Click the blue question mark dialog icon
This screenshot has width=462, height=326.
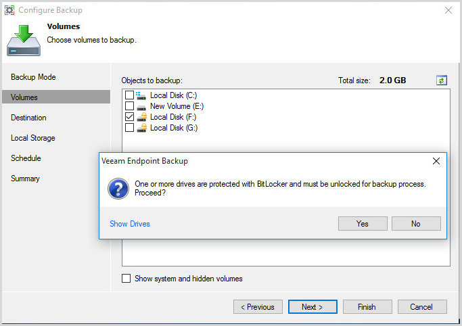(118, 189)
